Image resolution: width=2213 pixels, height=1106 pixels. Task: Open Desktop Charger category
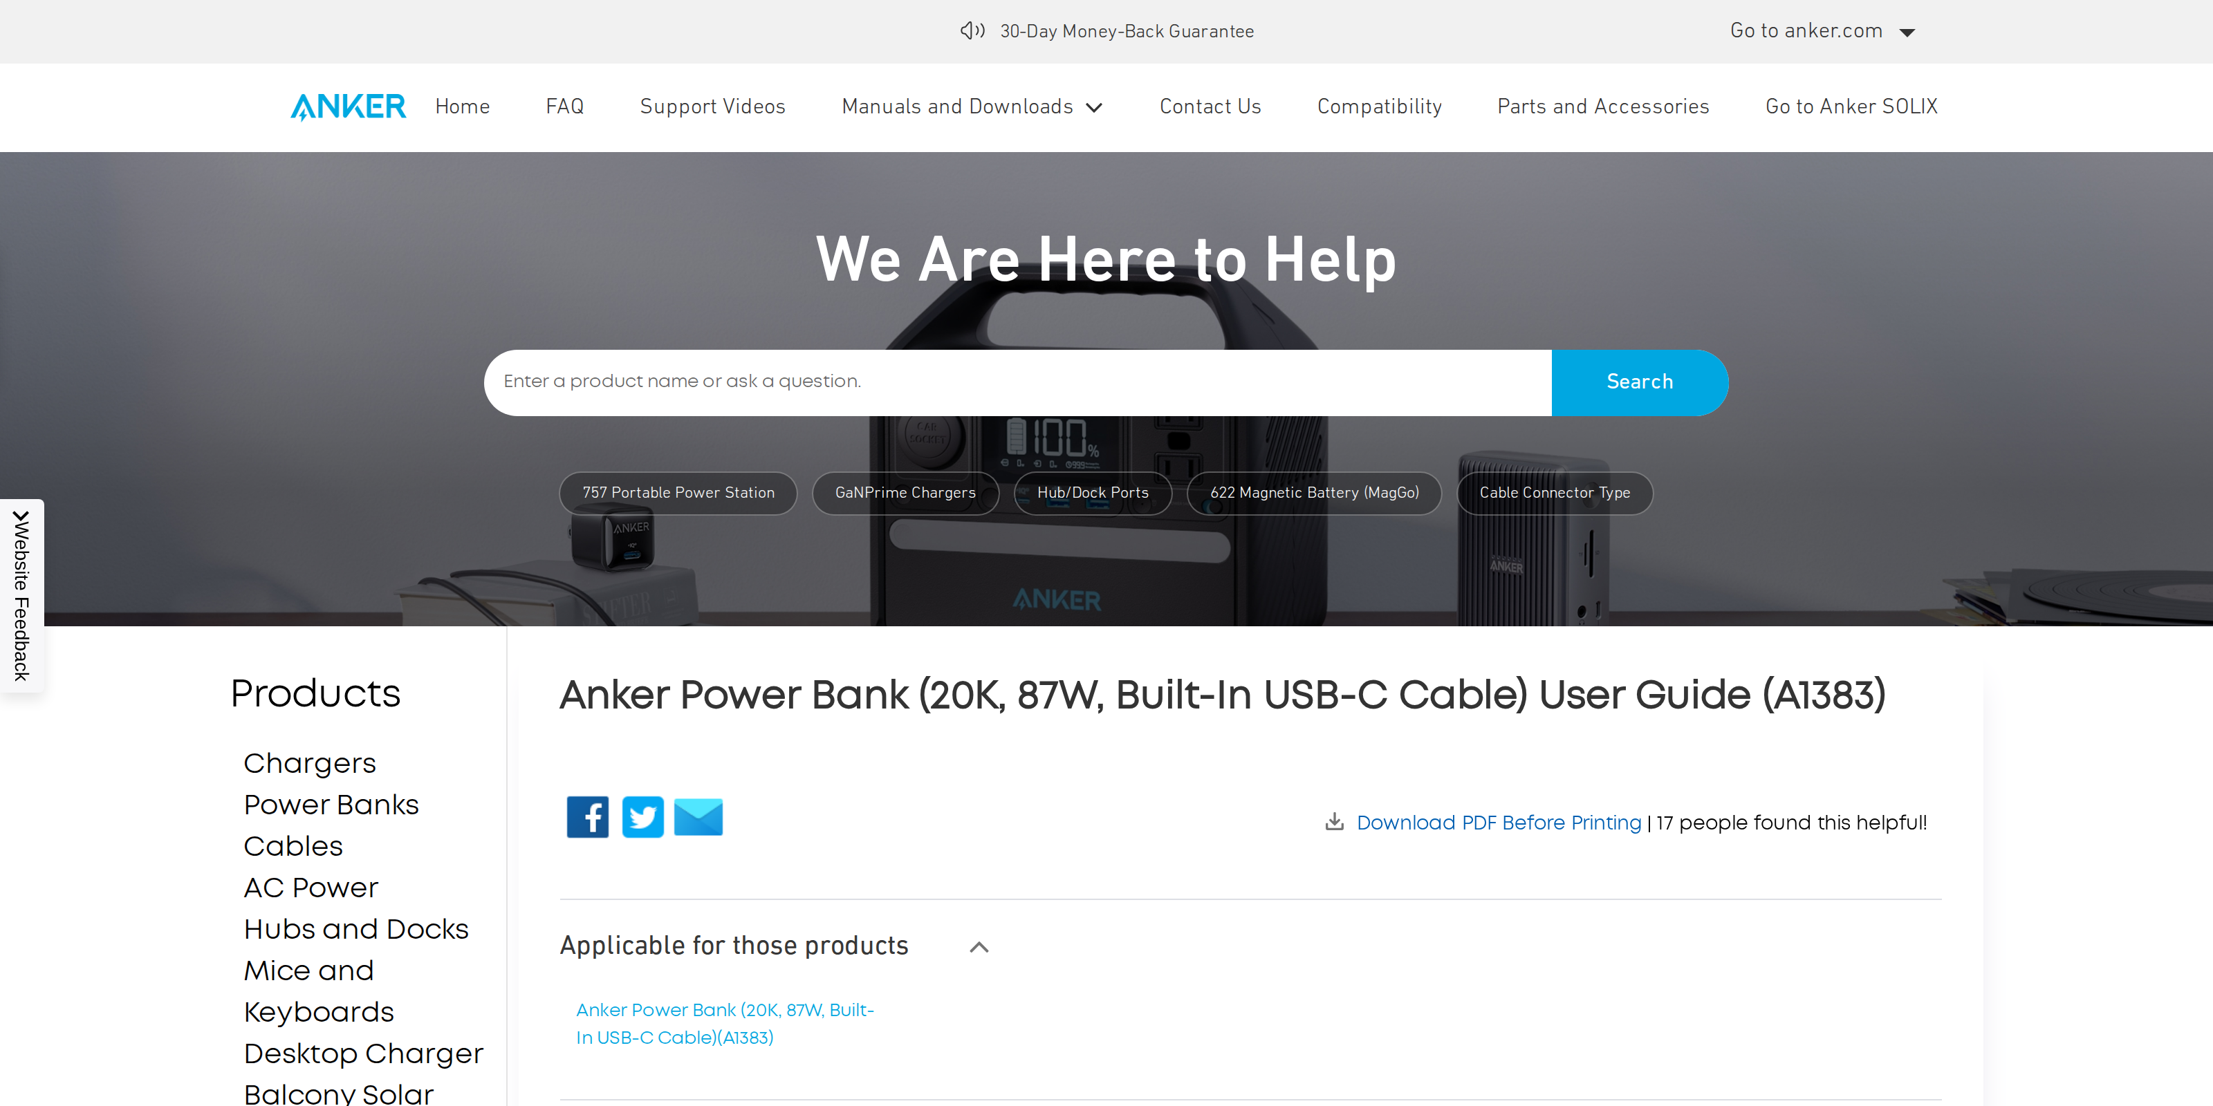tap(363, 1053)
